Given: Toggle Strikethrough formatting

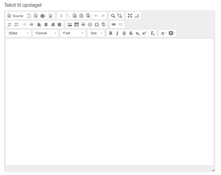Looking at the screenshot, I should pos(131,33).
